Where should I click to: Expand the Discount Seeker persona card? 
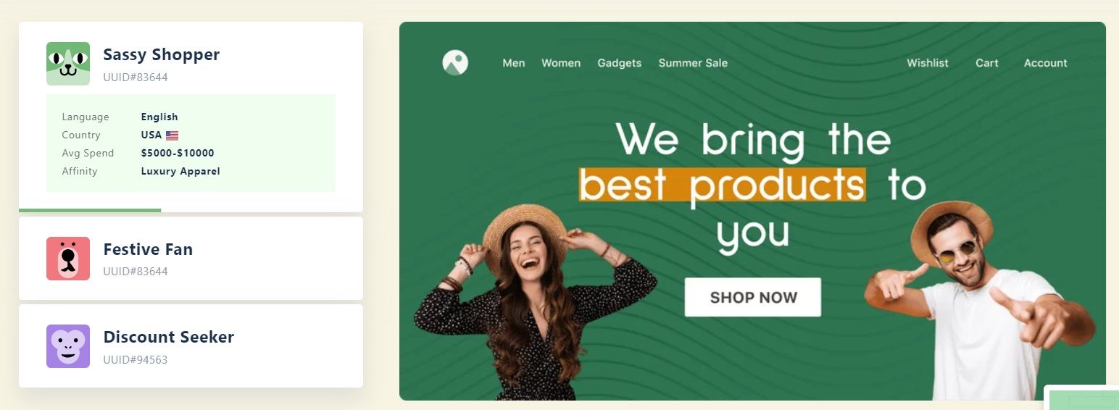point(191,346)
